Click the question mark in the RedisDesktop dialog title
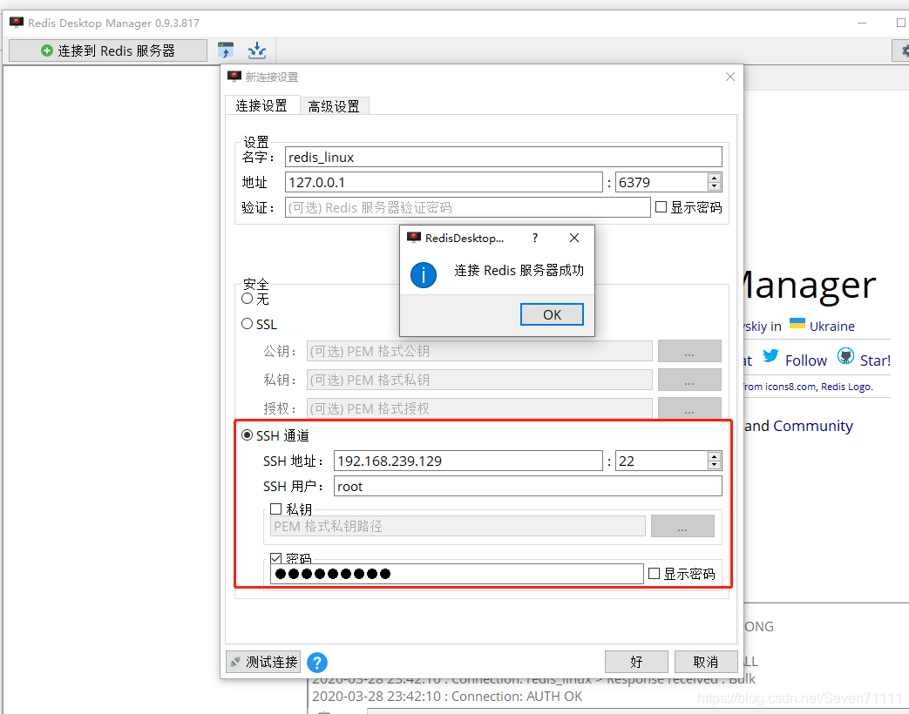 (534, 238)
